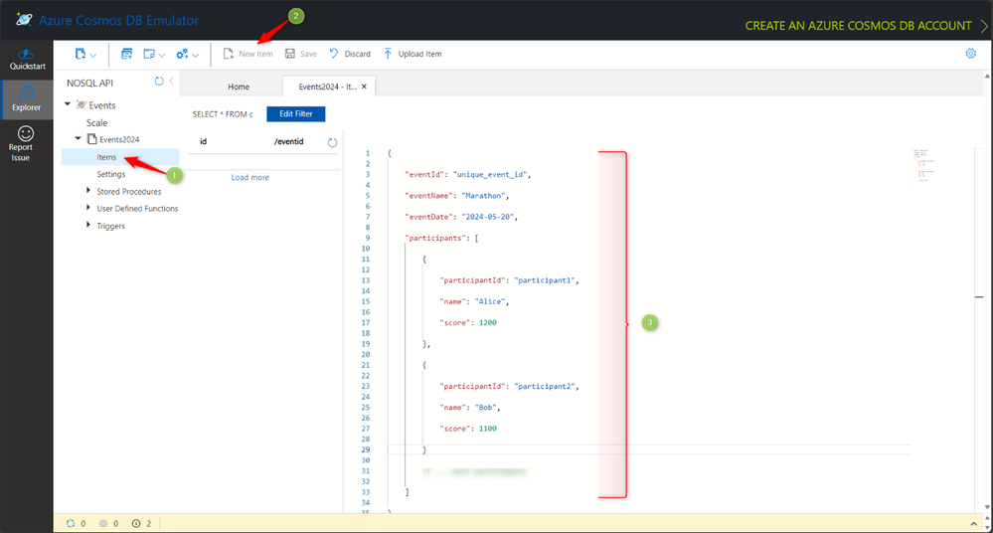This screenshot has width=993, height=533.
Task: Click the id column header
Action: (204, 141)
